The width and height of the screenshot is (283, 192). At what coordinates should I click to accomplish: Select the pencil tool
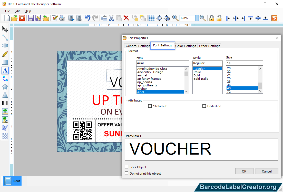[5, 54]
